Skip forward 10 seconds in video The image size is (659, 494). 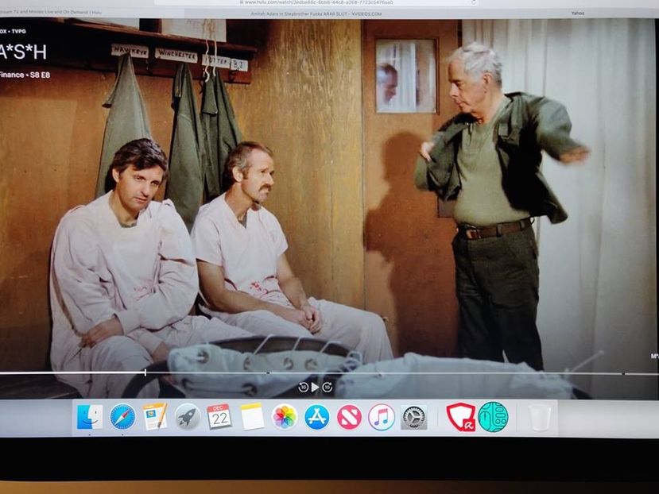coord(328,387)
